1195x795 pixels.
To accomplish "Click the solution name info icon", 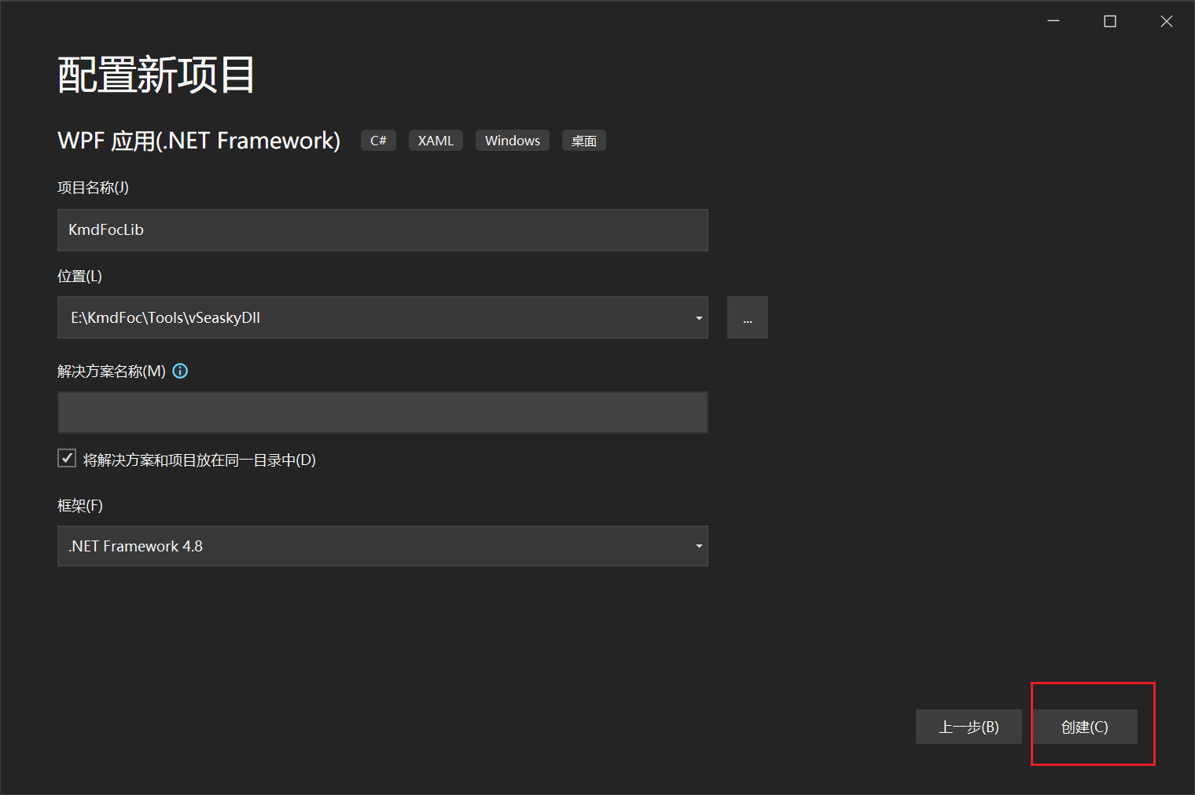I will coord(180,371).
